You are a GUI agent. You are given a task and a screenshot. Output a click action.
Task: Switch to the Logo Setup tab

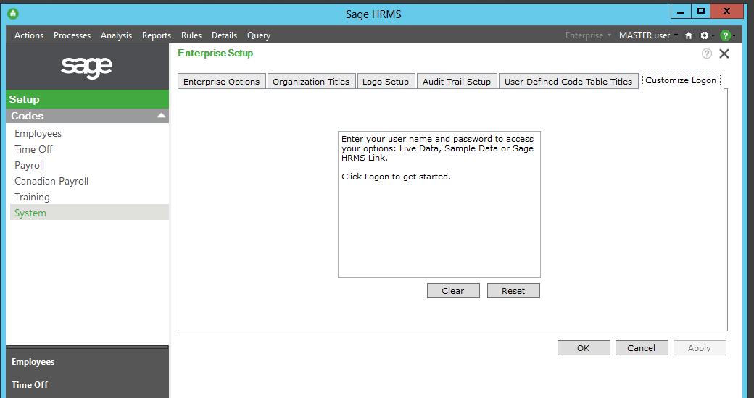click(x=386, y=82)
